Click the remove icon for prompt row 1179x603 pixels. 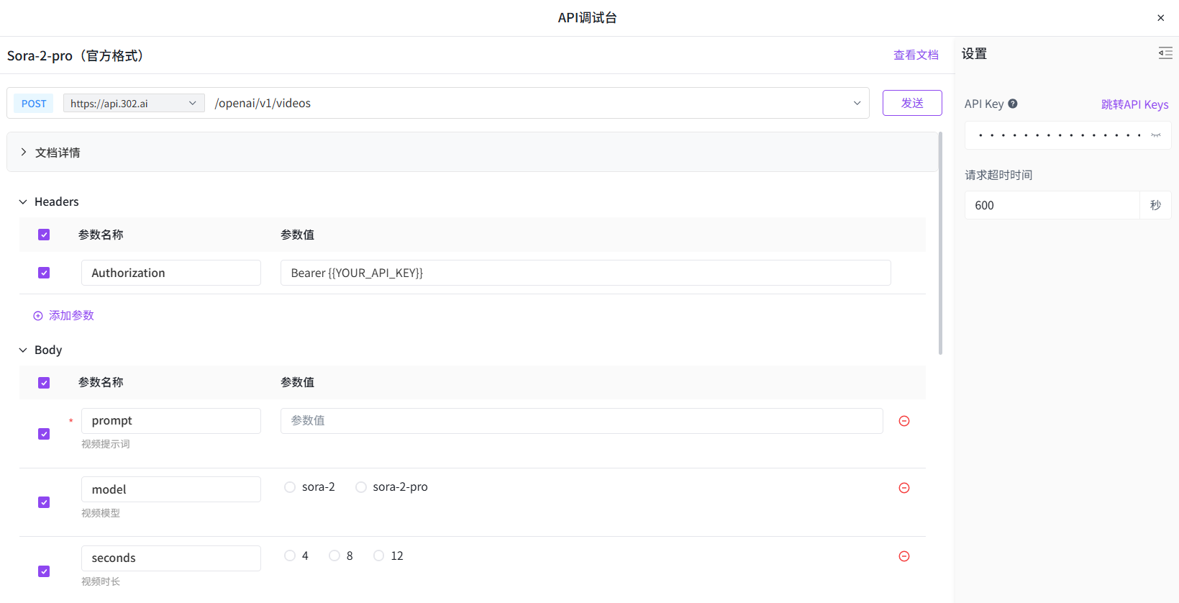coord(904,421)
